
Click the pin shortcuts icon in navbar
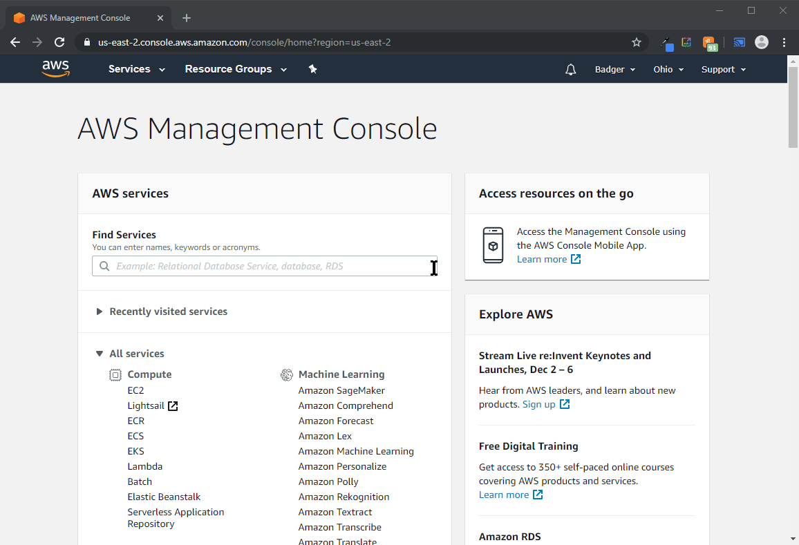coord(313,69)
